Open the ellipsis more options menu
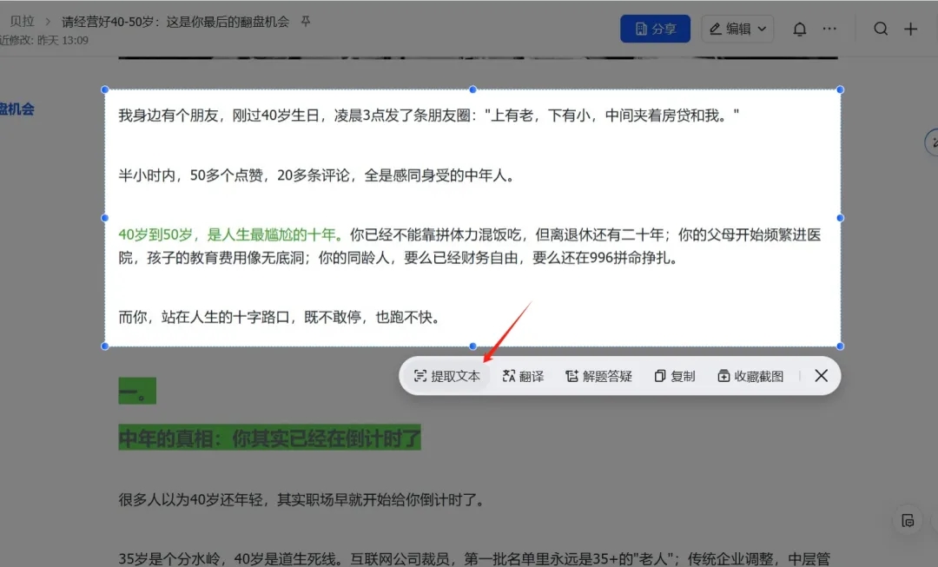938x567 pixels. coord(829,28)
